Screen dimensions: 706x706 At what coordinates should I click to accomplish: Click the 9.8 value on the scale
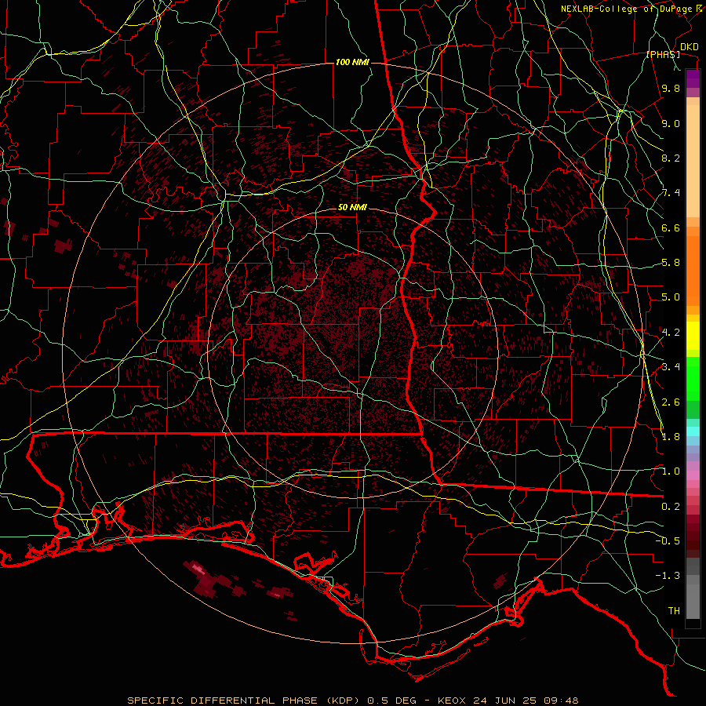(x=671, y=88)
